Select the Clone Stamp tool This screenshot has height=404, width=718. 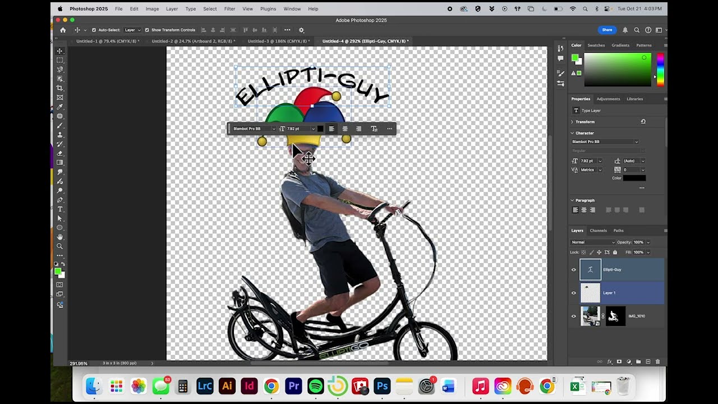59,135
